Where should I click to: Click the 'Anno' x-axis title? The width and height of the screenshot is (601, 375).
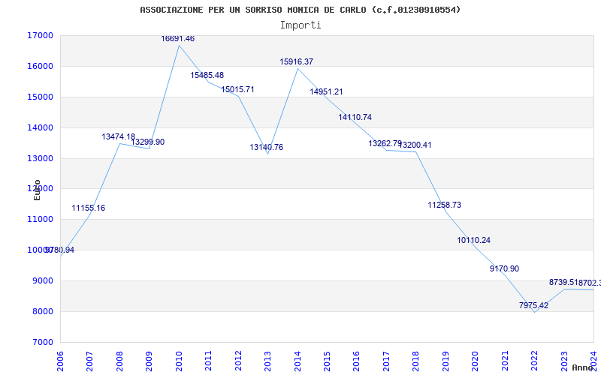coord(583,367)
